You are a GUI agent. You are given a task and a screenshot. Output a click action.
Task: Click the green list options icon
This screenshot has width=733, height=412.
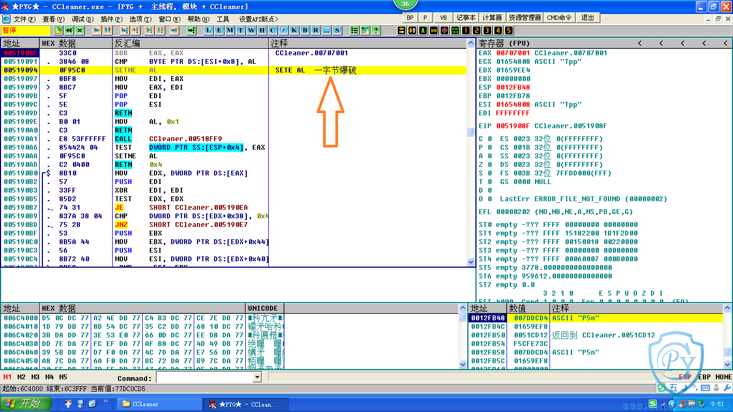354,31
